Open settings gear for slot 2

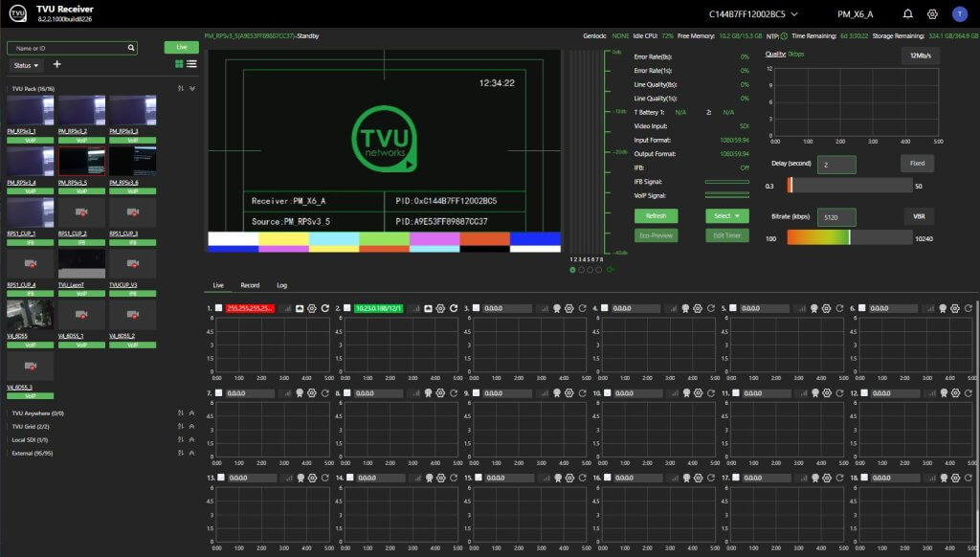[x=440, y=309]
